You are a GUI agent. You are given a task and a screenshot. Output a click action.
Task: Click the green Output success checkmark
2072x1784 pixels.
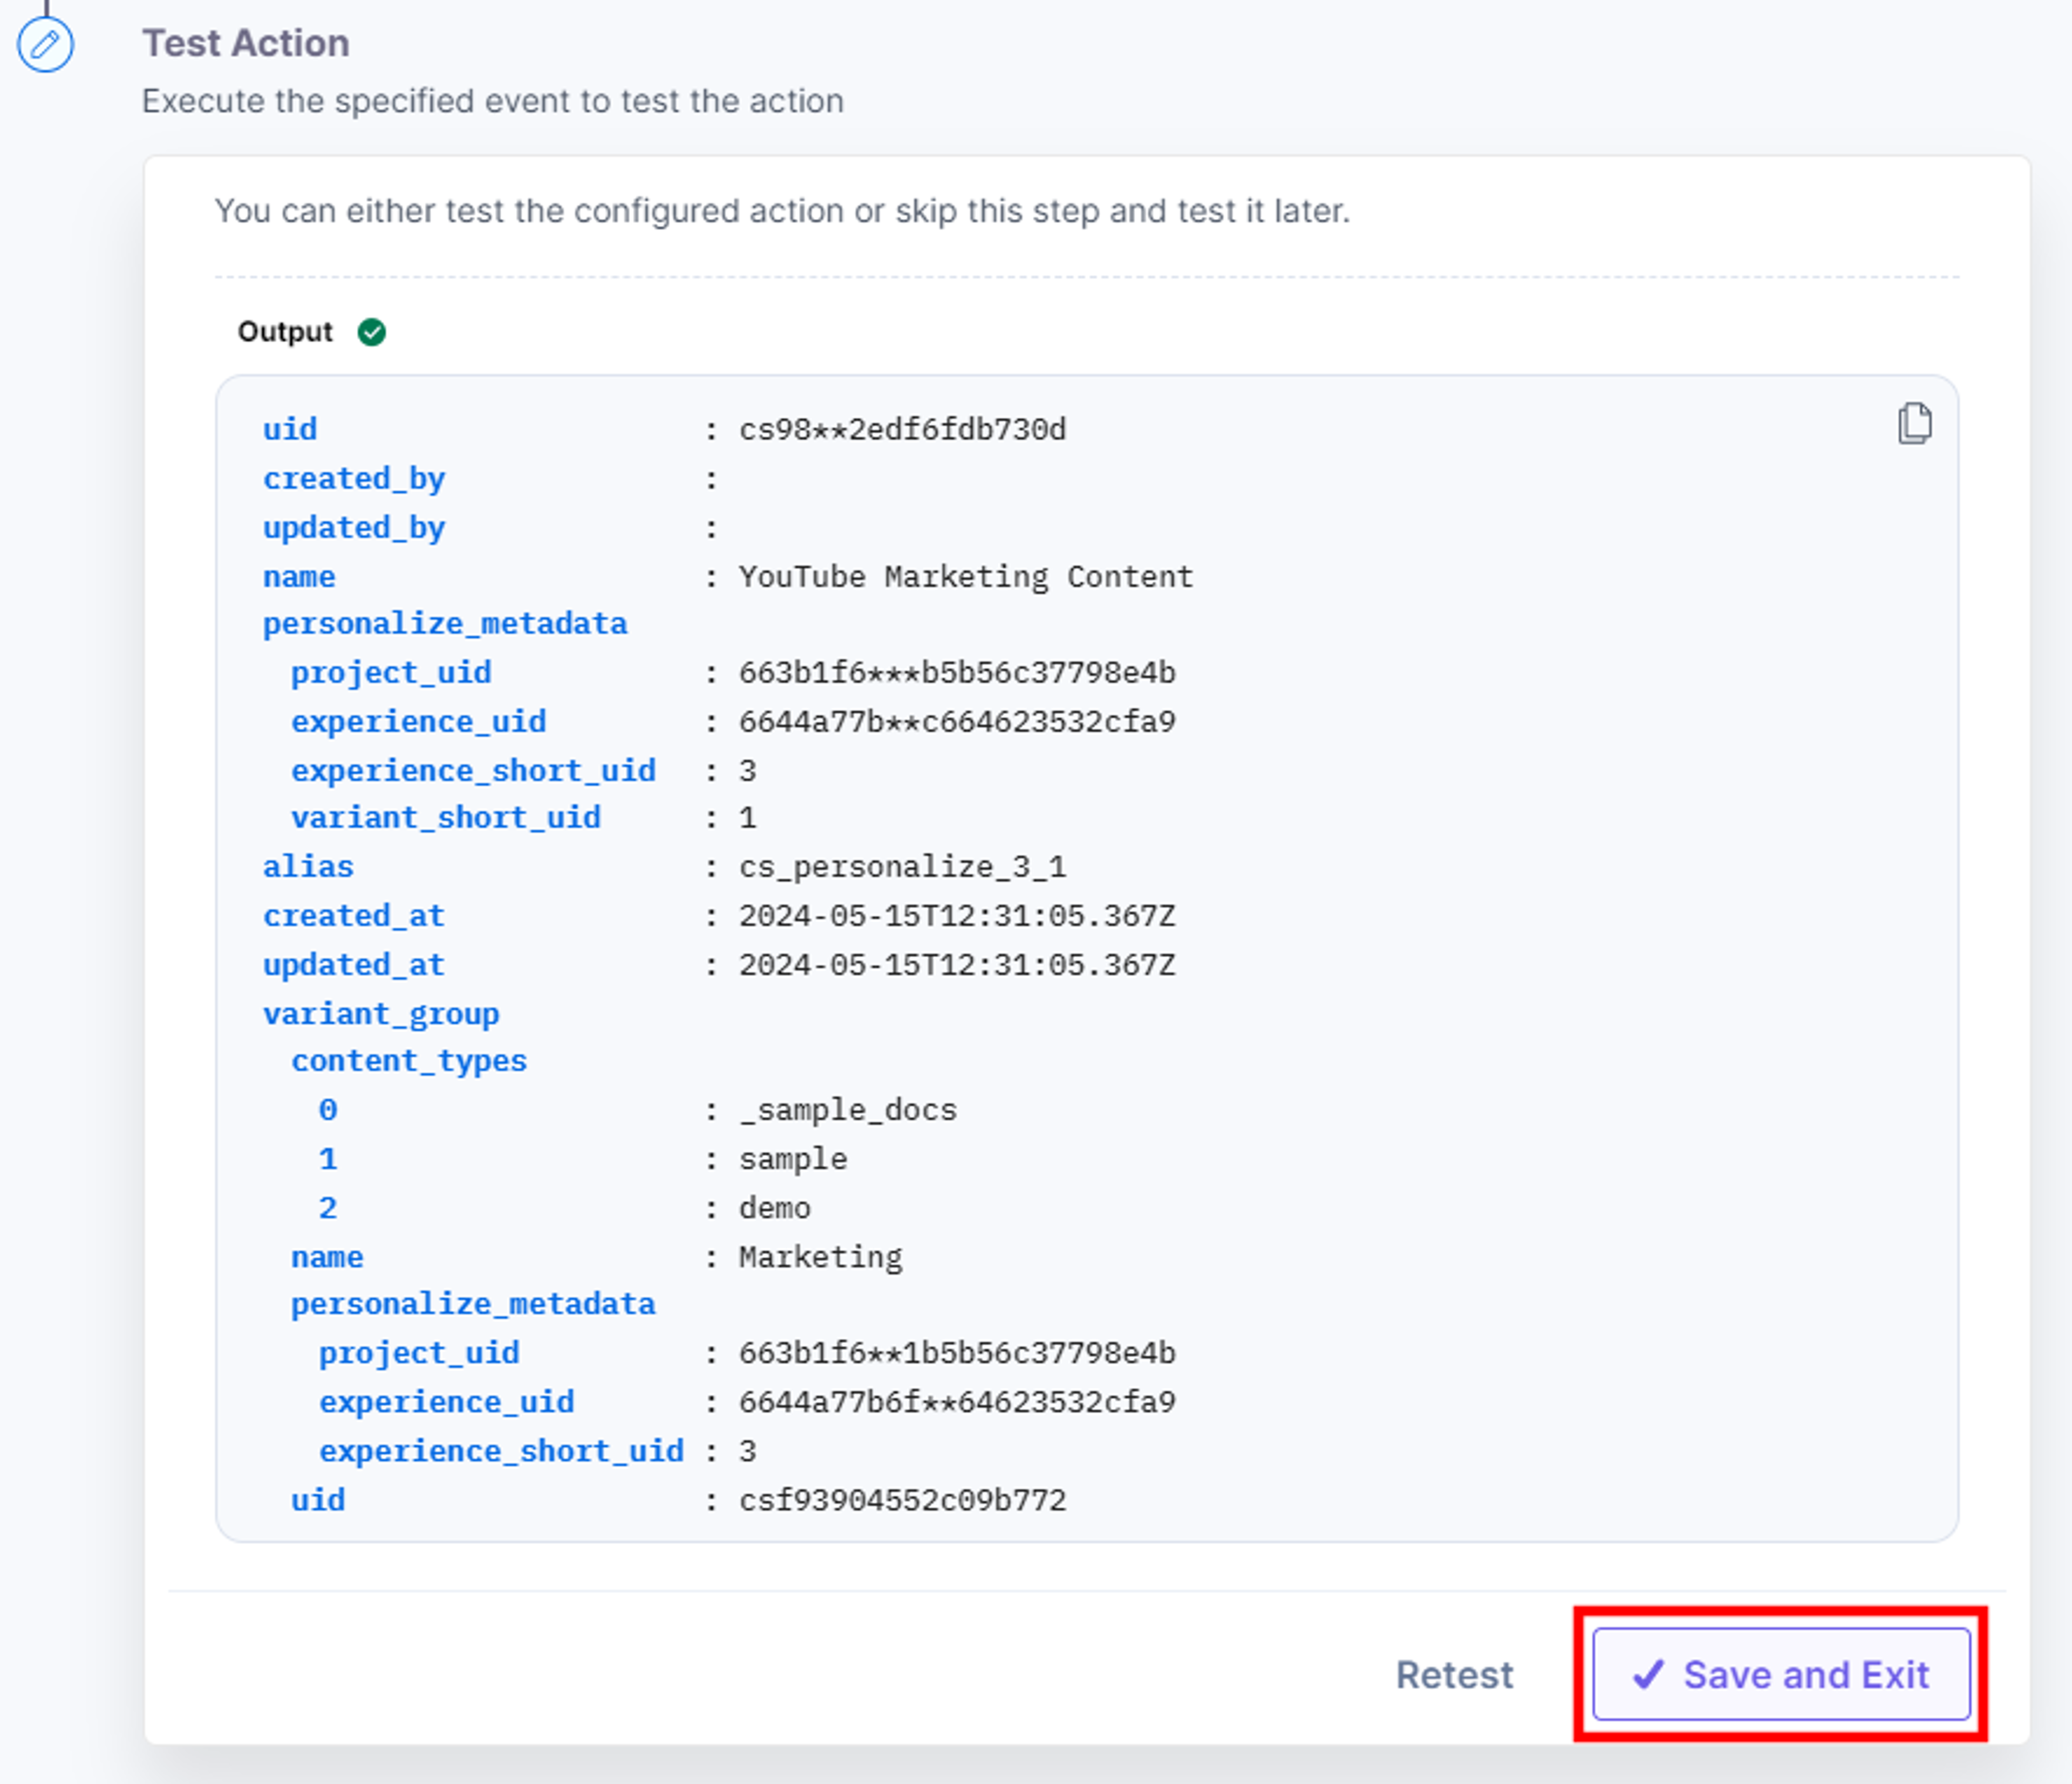[x=372, y=332]
